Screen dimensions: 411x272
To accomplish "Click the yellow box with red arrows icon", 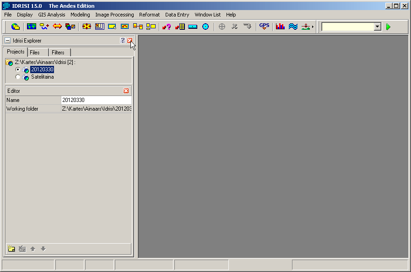I will (87, 27).
